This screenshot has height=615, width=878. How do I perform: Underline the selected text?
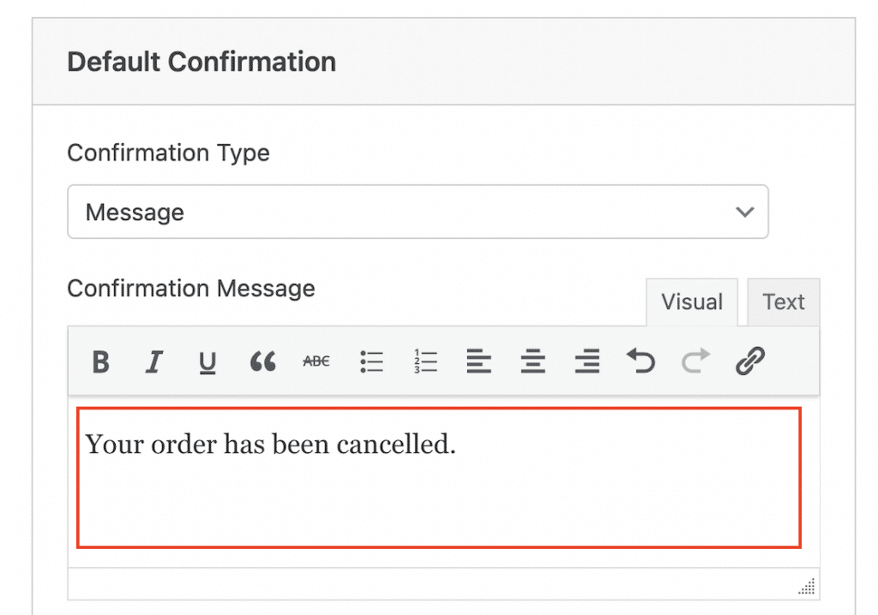pyautogui.click(x=207, y=362)
